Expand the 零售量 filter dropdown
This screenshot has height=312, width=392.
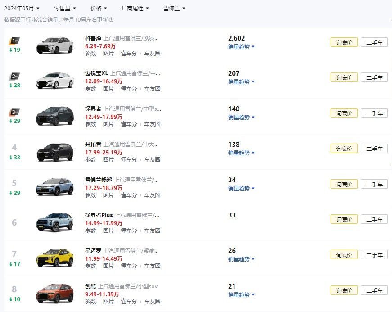tap(65, 8)
